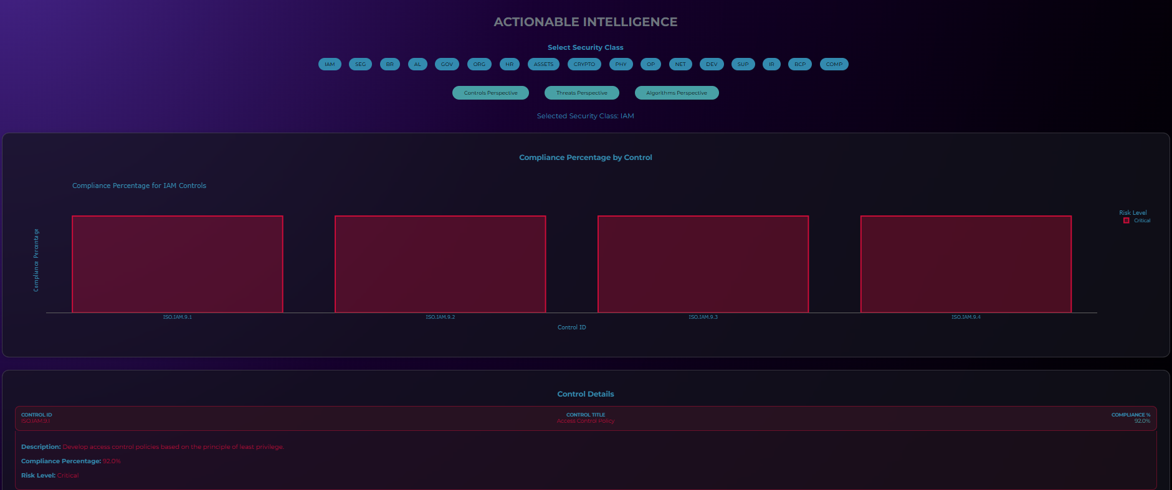Image resolution: width=1172 pixels, height=490 pixels.
Task: Choose the NET security class
Action: (680, 64)
